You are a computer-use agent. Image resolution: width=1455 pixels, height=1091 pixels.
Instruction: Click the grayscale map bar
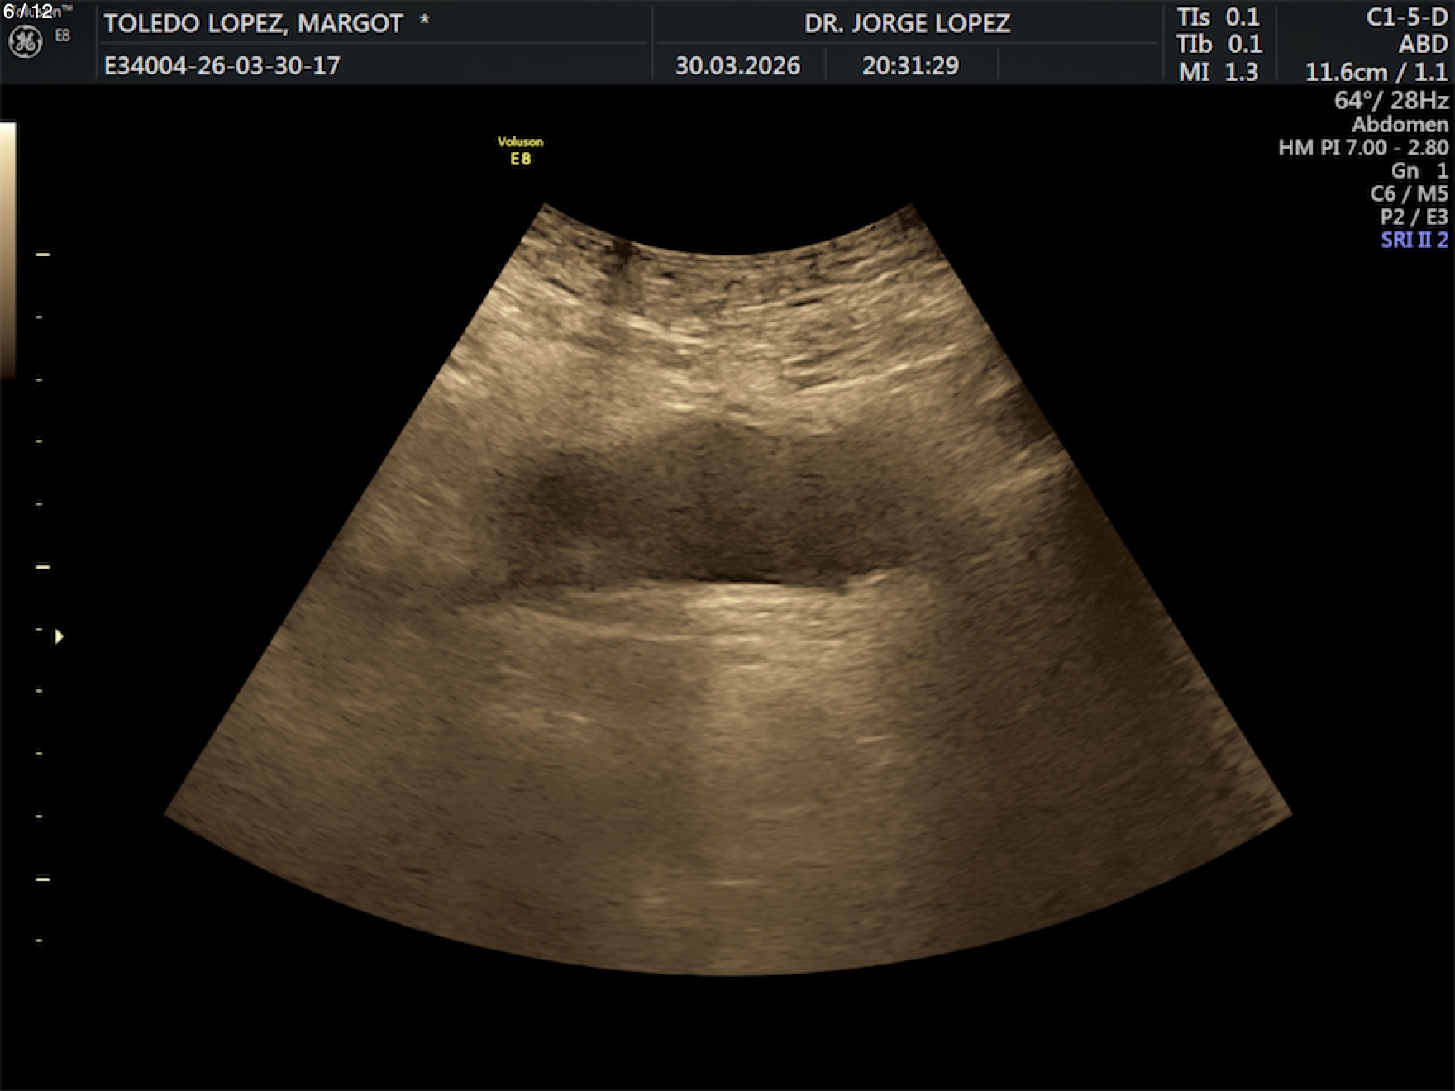7,248
